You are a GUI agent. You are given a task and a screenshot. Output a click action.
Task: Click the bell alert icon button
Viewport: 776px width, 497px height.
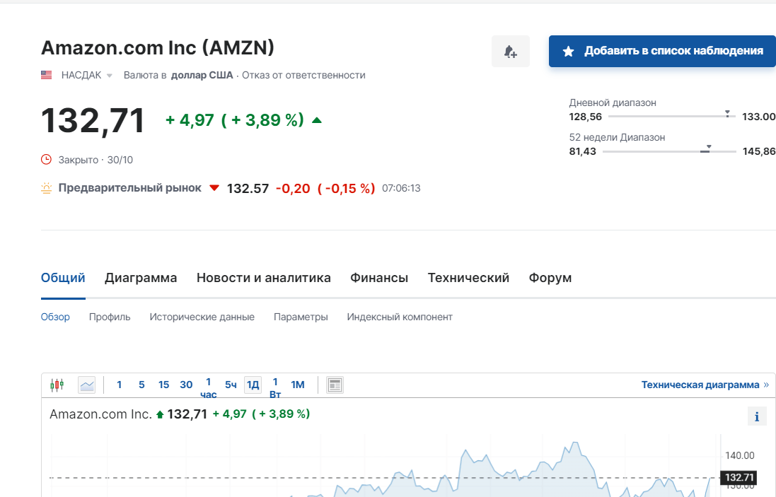[x=510, y=52]
